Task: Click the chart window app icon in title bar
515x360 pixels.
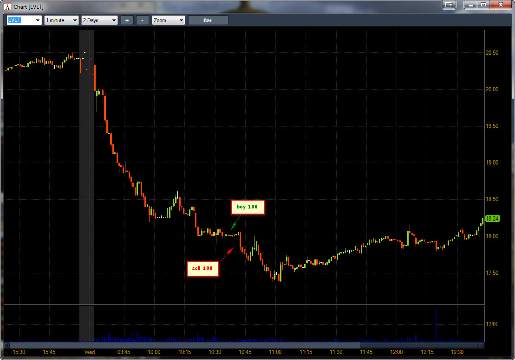Action: [7, 7]
